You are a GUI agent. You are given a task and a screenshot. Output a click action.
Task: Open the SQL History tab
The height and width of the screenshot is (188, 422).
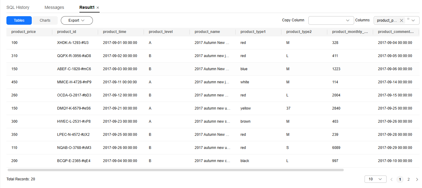click(x=18, y=7)
